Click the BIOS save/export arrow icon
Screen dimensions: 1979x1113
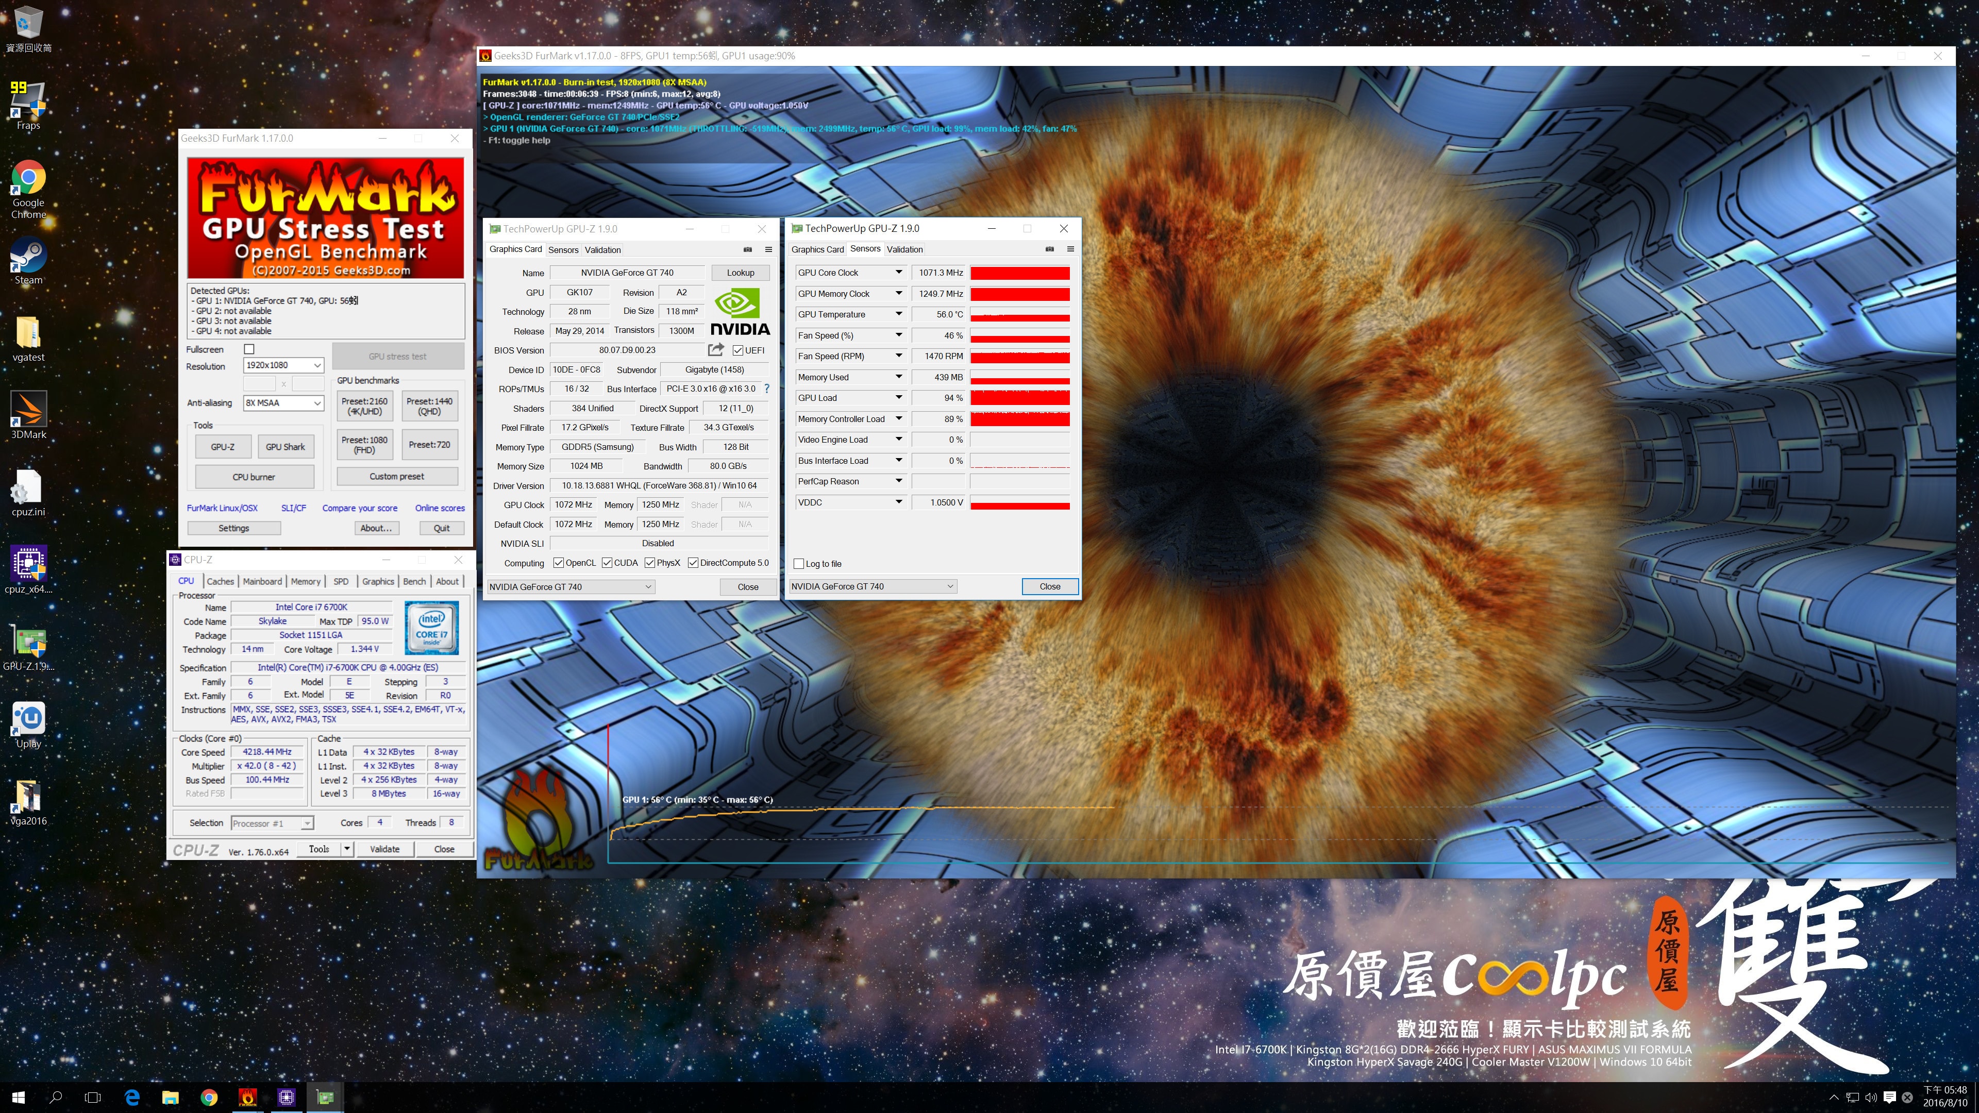click(715, 349)
